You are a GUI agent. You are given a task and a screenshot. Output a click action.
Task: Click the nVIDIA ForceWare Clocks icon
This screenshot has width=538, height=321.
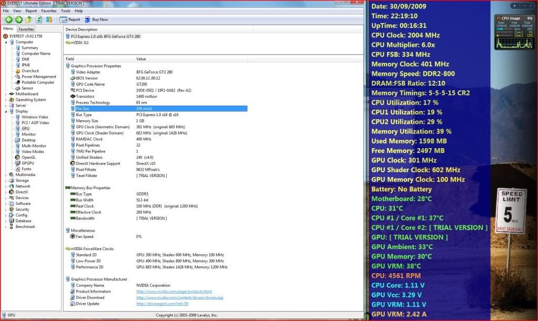(x=68, y=248)
